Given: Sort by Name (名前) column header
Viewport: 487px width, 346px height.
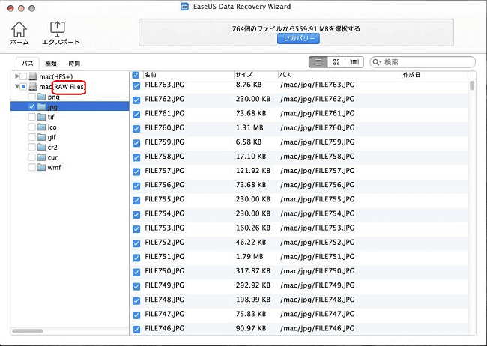Looking at the screenshot, I should coord(188,75).
